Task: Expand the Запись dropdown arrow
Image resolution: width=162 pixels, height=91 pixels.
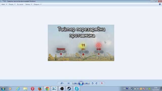Action: pyautogui.click(x=31, y=4)
